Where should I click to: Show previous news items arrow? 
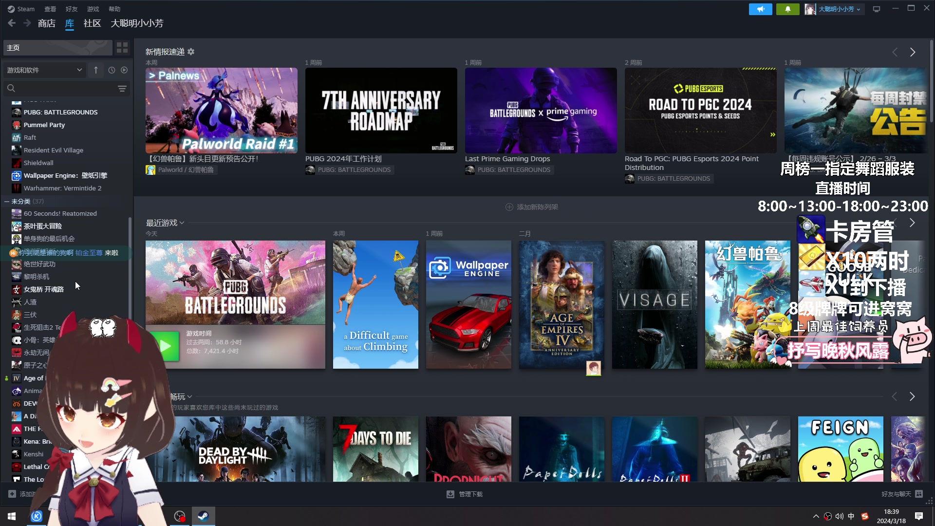(x=895, y=52)
